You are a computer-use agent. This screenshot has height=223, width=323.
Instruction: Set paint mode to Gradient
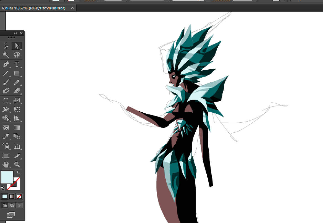(x=12, y=196)
